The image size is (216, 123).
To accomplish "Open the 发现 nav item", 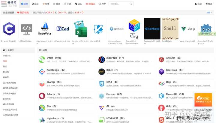I will coord(35,4).
